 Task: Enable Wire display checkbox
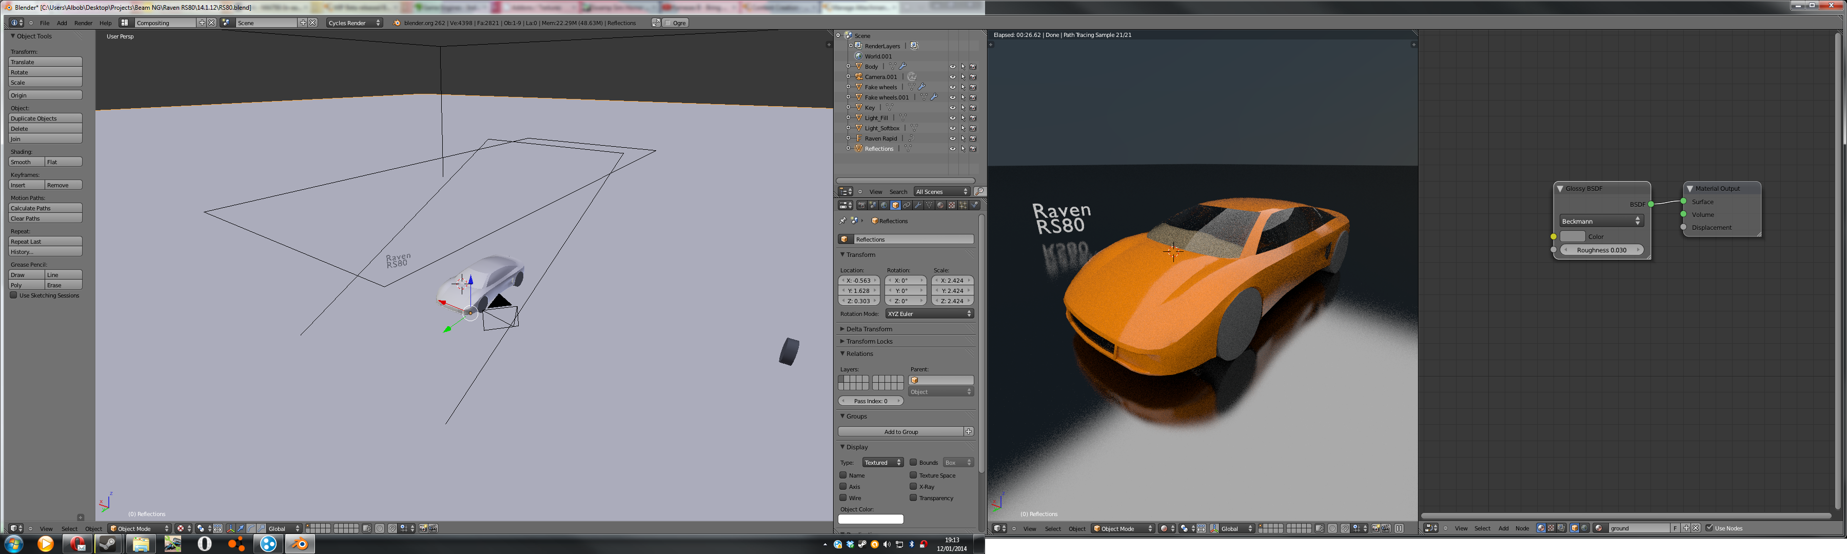pyautogui.click(x=843, y=498)
